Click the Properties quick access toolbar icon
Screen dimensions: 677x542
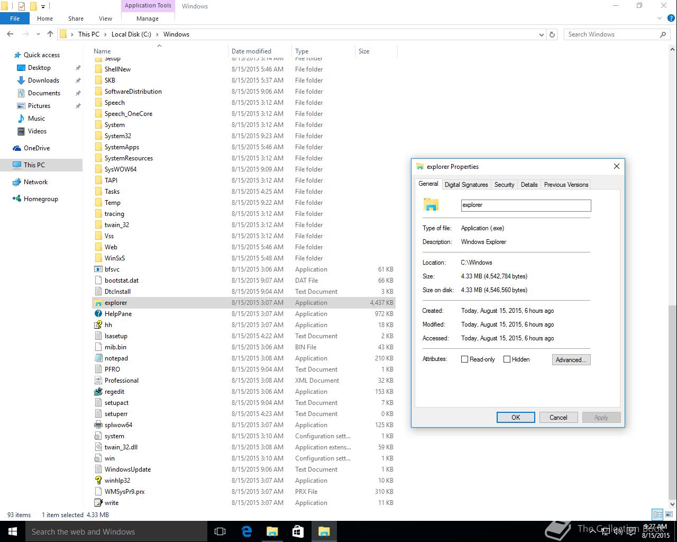[x=21, y=6]
